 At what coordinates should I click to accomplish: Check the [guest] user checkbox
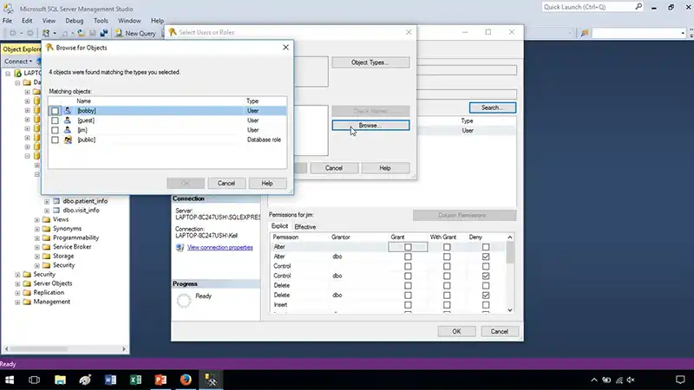[55, 120]
